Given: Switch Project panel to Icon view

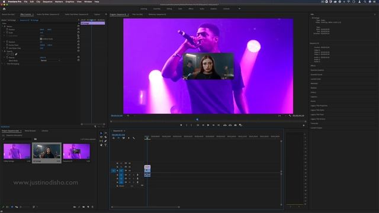Looking at the screenshot, I should [x=12, y=206].
